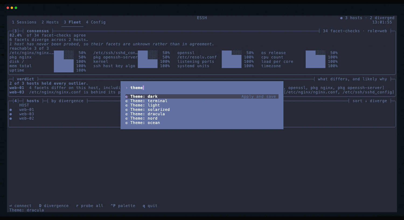Open palette via ^P palette footer
Image resolution: width=404 pixels, height=220 pixels.
pyautogui.click(x=123, y=206)
